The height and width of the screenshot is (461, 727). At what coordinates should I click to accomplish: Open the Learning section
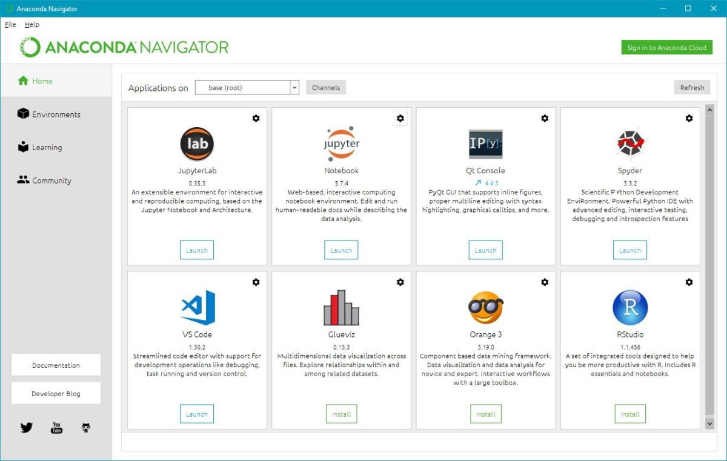coord(56,147)
